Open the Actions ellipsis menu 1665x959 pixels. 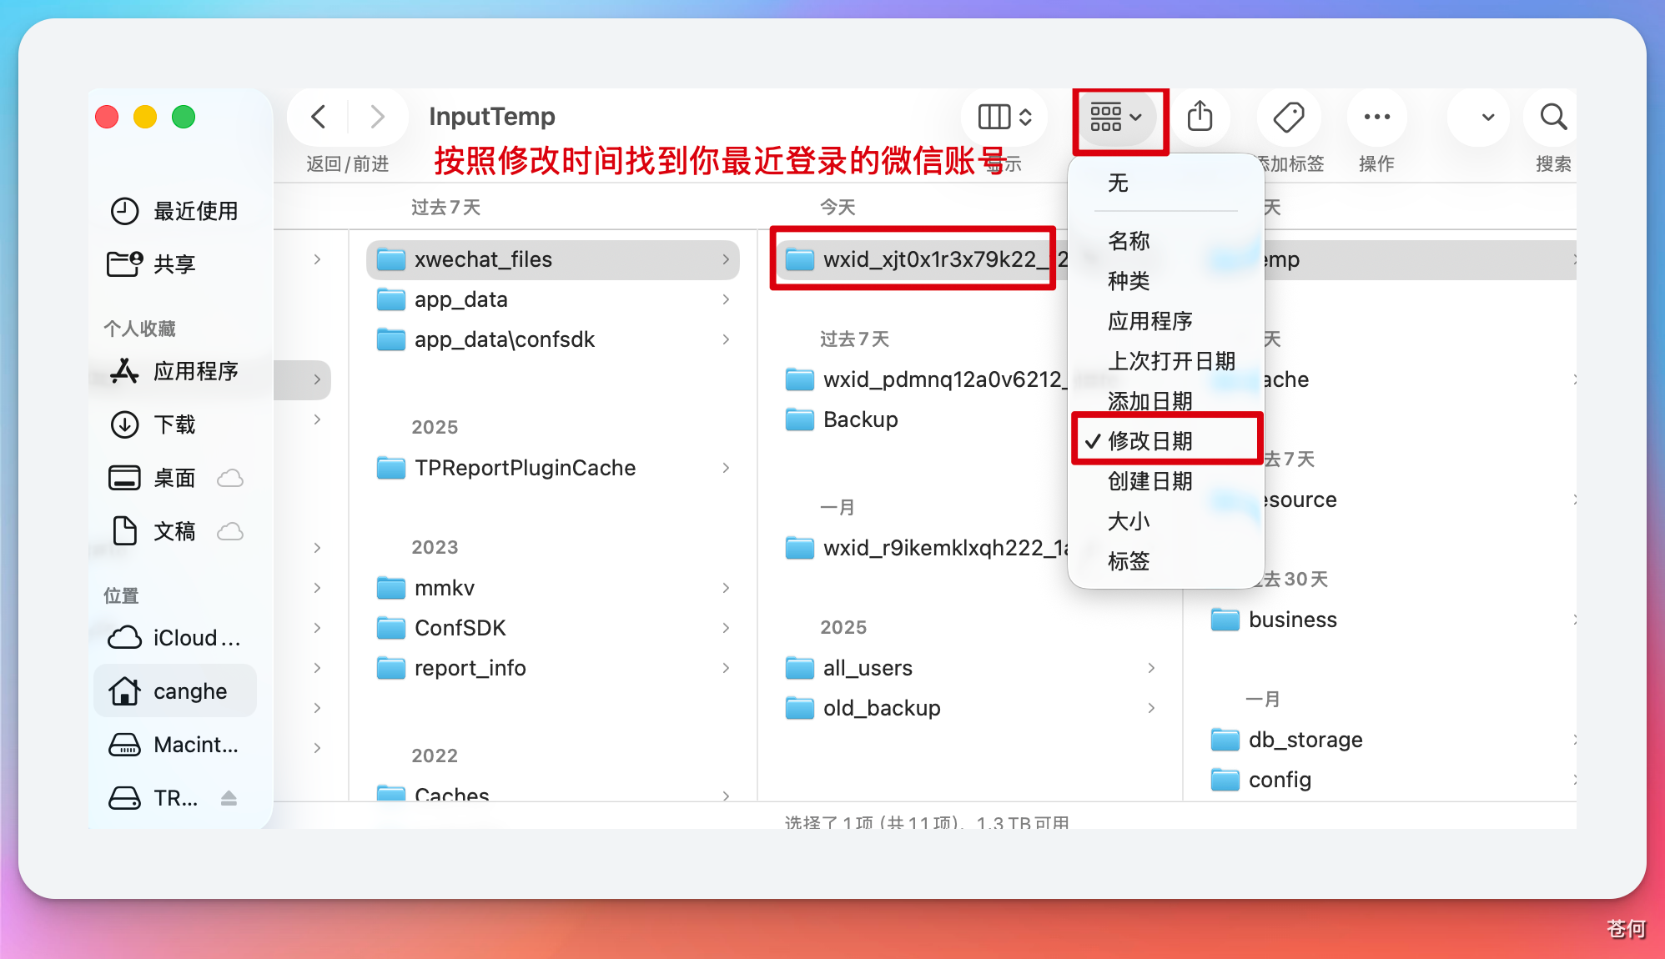tap(1376, 117)
